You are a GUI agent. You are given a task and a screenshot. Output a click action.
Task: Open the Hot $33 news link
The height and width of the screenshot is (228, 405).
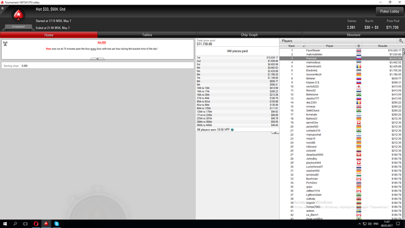[x=101, y=42]
